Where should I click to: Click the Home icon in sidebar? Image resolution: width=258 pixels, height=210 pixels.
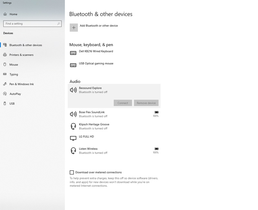pos(5,14)
